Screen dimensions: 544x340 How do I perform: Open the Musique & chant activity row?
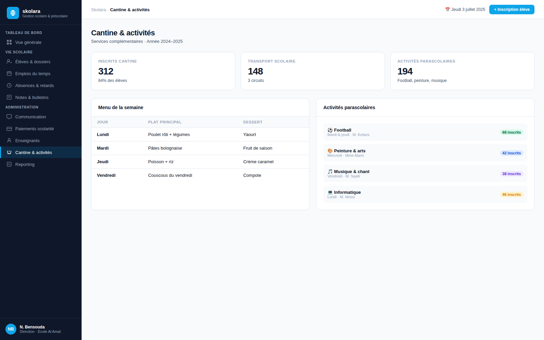point(425,174)
